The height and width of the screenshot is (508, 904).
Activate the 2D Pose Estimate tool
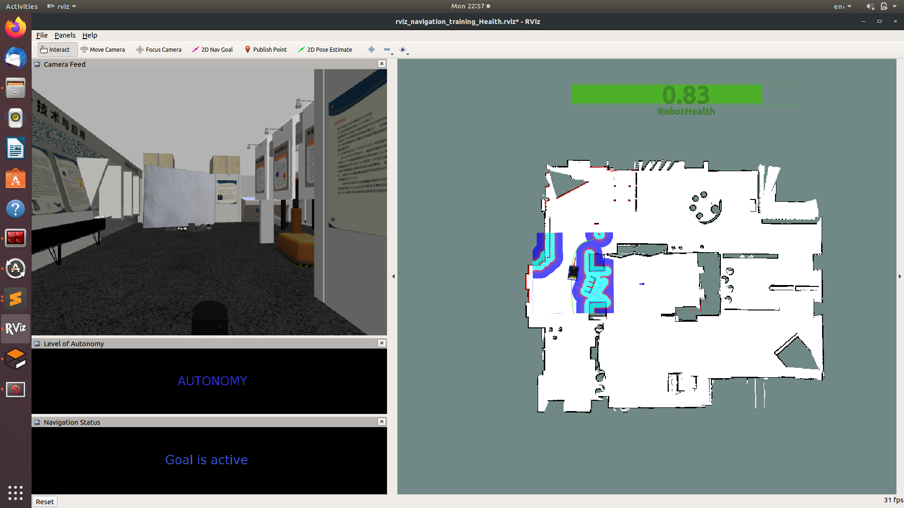pos(325,49)
